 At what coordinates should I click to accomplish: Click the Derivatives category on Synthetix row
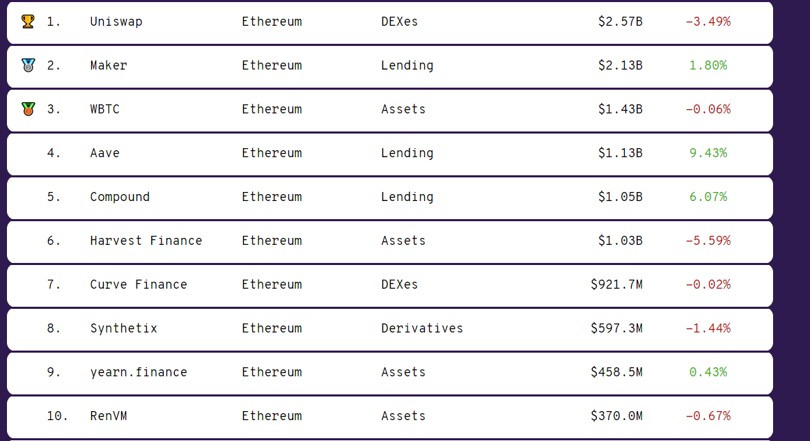pyautogui.click(x=422, y=328)
